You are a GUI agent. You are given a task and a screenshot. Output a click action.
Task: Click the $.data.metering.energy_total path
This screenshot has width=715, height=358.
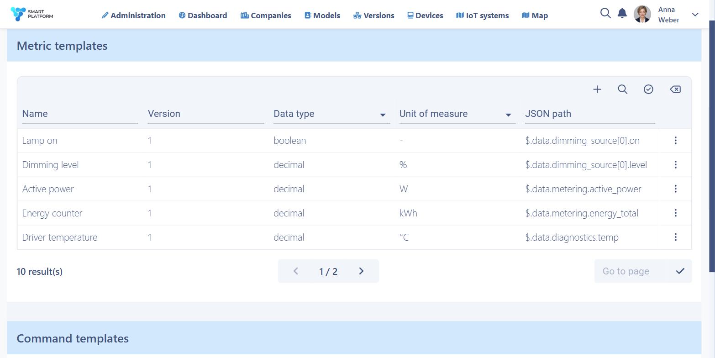tap(582, 213)
